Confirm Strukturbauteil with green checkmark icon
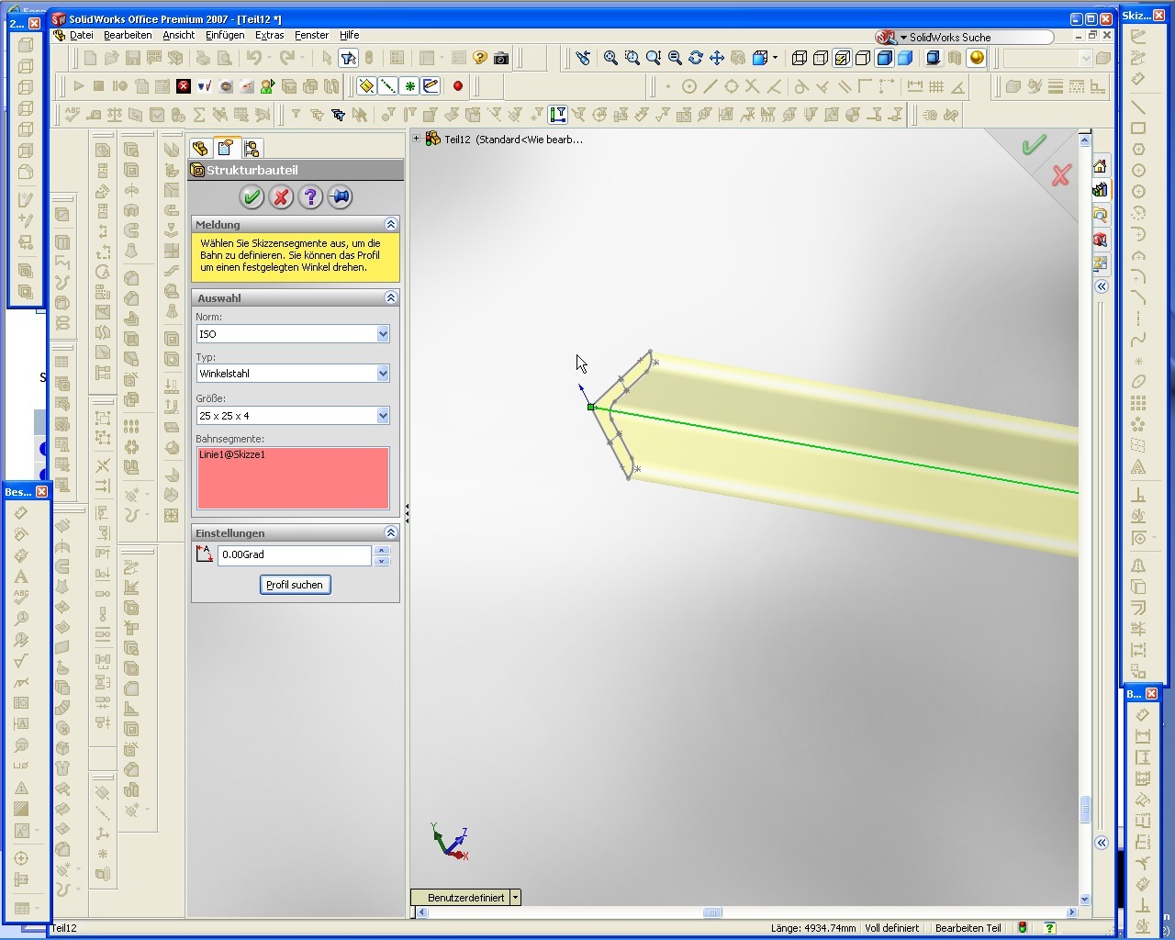This screenshot has width=1175, height=940. pyautogui.click(x=252, y=197)
